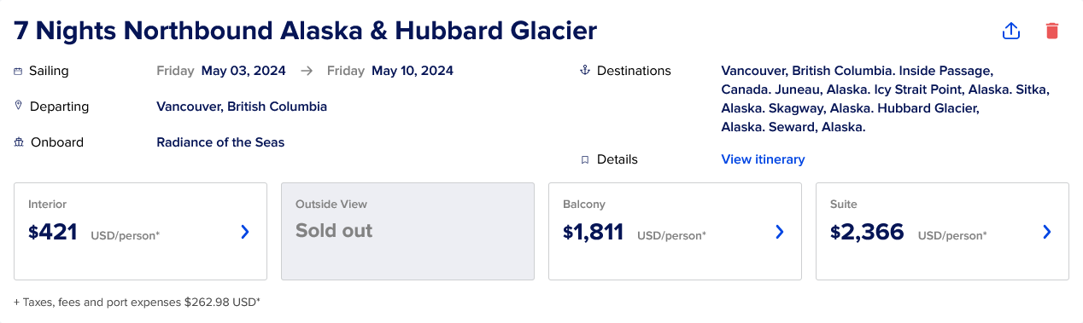The width and height of the screenshot is (1083, 323).
Task: Delete this cruise with the trash icon
Action: 1052,31
